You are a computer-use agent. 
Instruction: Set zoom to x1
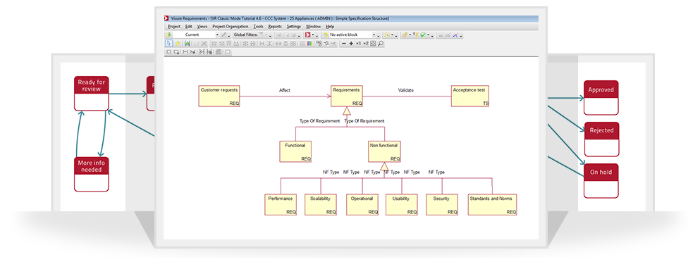[359, 43]
